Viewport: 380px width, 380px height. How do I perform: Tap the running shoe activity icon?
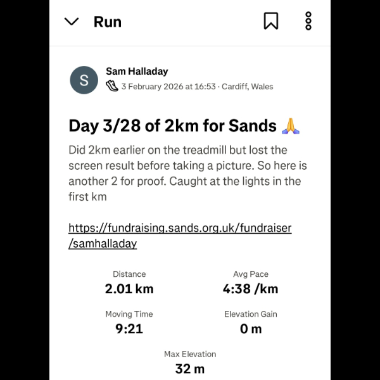(x=112, y=86)
